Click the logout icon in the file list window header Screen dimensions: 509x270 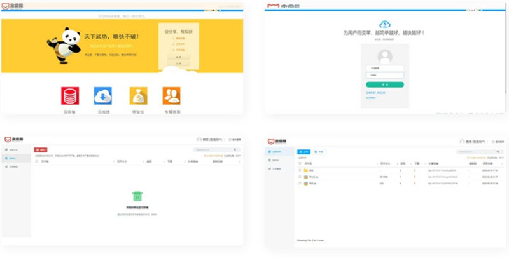(x=494, y=142)
